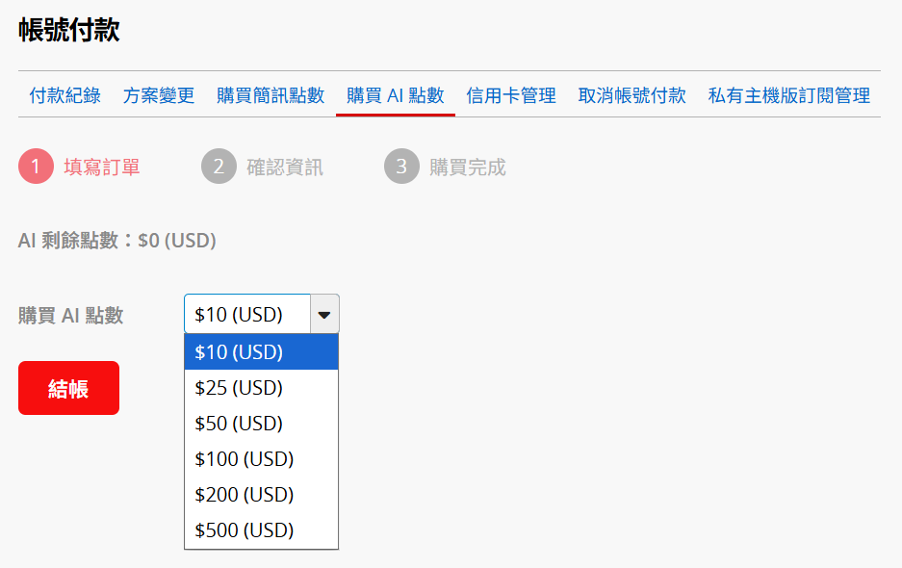The image size is (902, 568).
Task: Click the step 3 circle icon
Action: point(401,167)
